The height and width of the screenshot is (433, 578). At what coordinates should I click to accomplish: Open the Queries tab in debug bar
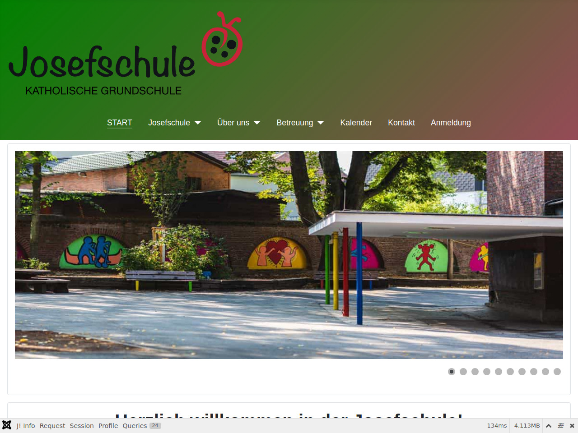[135, 426]
